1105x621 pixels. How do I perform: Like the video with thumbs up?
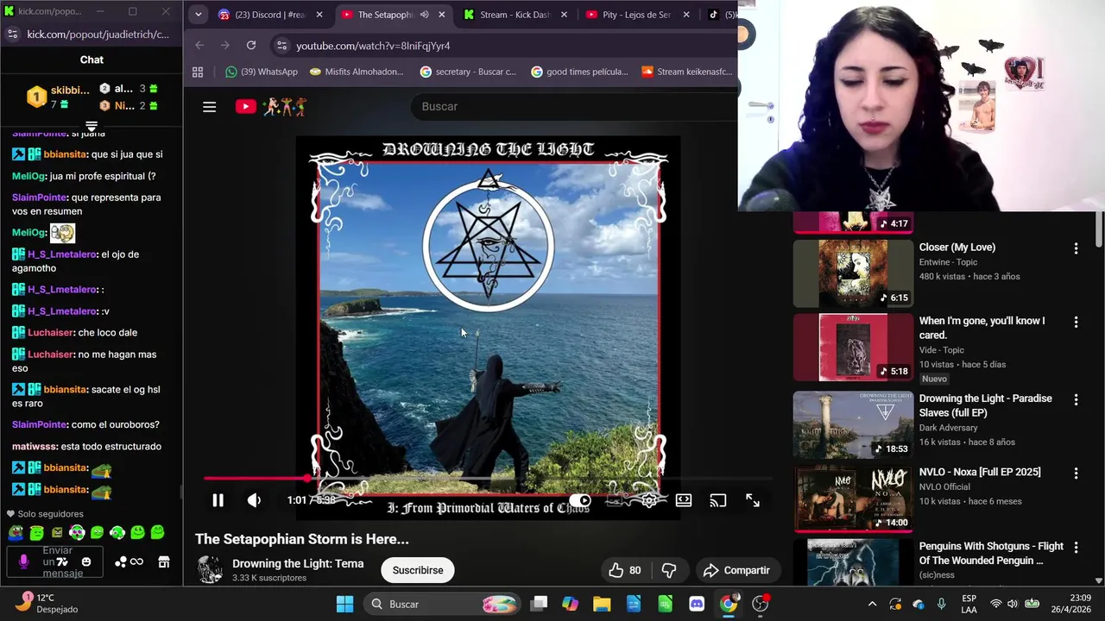point(625,570)
